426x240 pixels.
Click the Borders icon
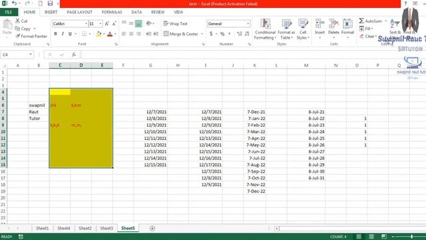85,34
